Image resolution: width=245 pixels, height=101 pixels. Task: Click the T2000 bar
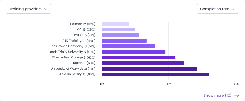coord(120,35)
